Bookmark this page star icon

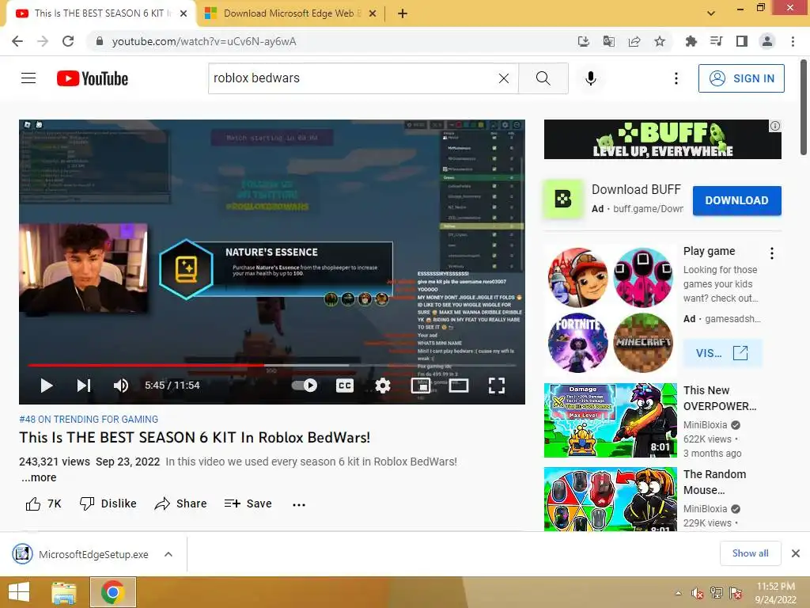(x=660, y=41)
